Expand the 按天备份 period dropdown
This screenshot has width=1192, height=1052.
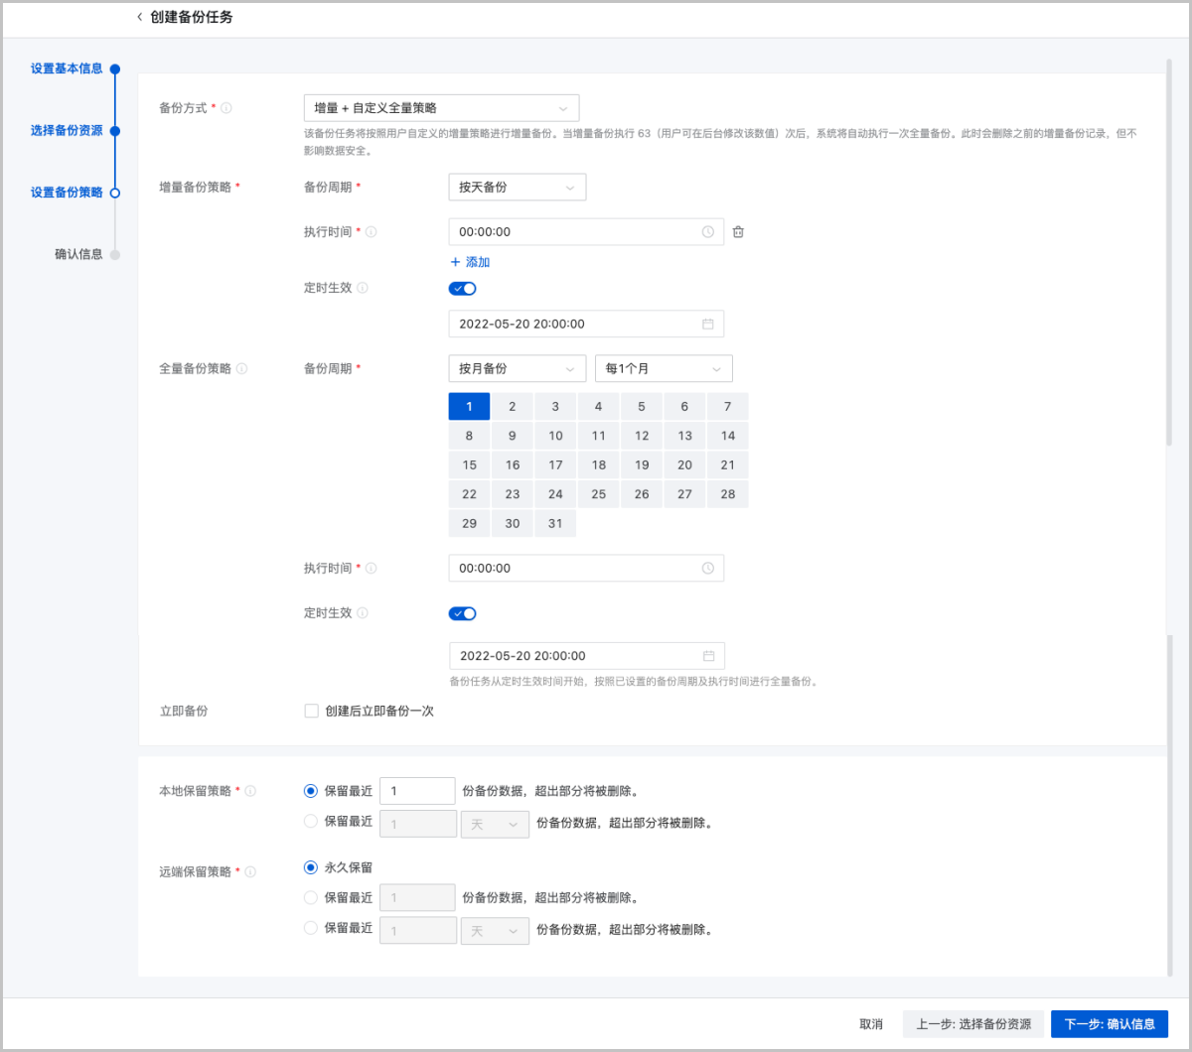[x=517, y=188]
